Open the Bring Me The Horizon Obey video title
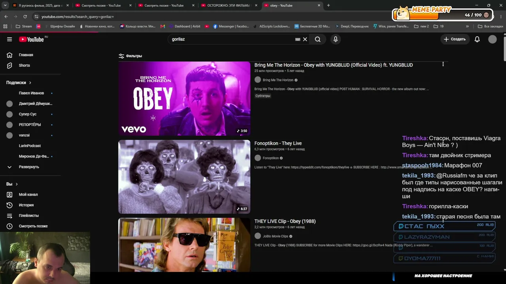 pos(334,65)
